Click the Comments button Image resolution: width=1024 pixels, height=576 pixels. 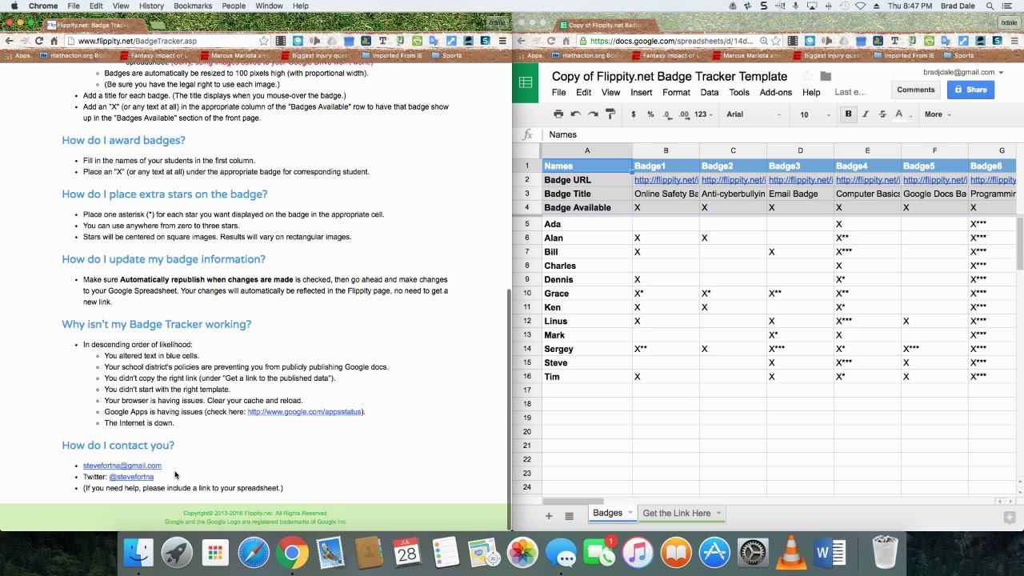pyautogui.click(x=915, y=90)
